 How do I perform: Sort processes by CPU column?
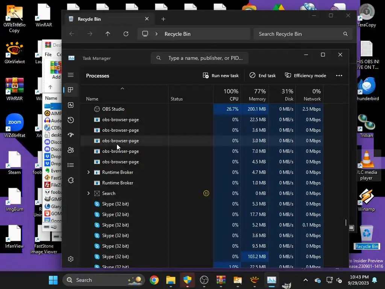point(227,95)
